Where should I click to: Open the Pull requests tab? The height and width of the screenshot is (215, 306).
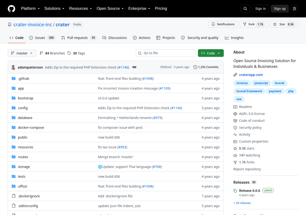click(x=79, y=38)
